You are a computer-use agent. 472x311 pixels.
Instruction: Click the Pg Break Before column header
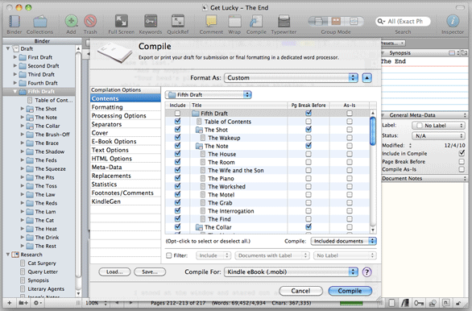(308, 105)
